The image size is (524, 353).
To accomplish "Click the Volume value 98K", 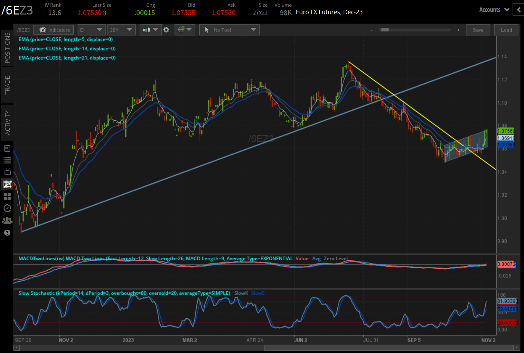I will [x=285, y=13].
